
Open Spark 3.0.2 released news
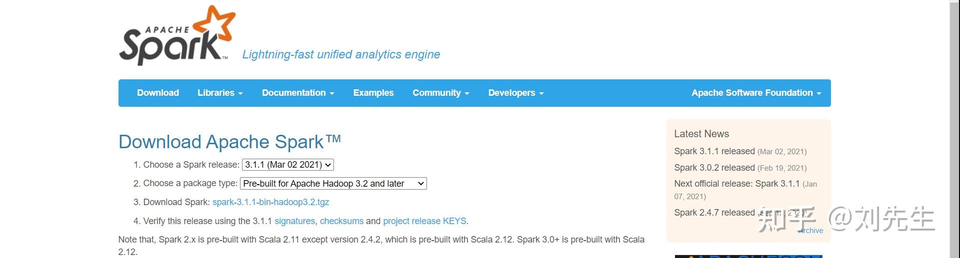point(714,168)
